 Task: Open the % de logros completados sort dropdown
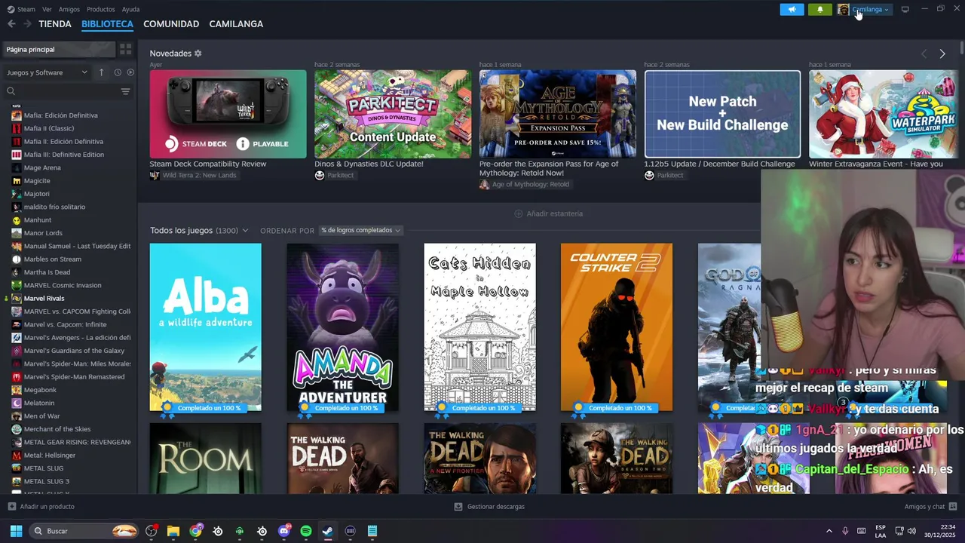[x=361, y=230]
